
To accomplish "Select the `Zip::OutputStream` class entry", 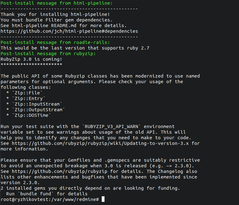I will click(38, 110).
